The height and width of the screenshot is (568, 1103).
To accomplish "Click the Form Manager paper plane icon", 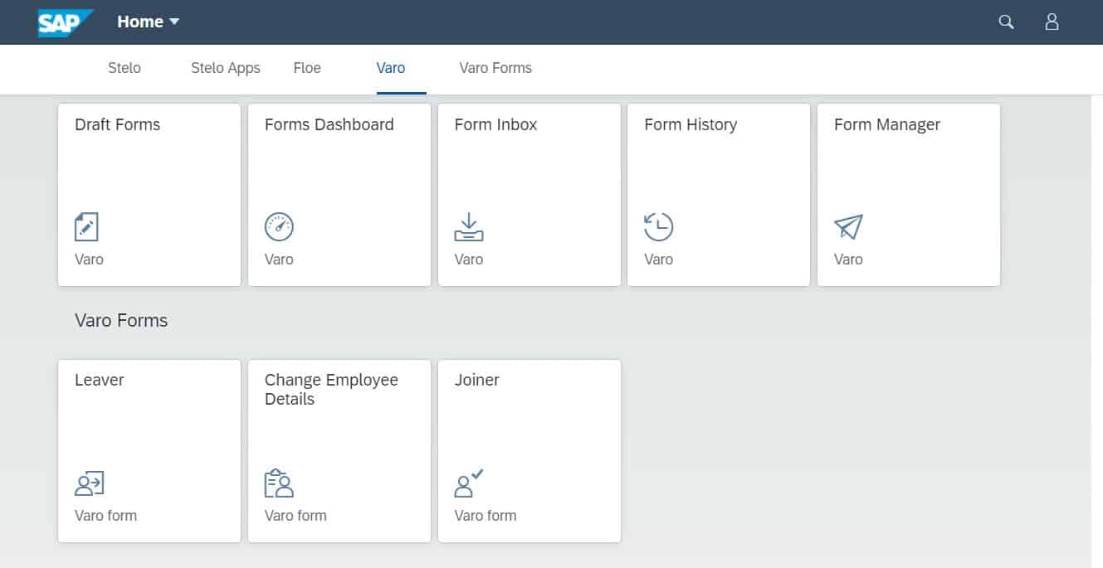I will click(x=848, y=226).
